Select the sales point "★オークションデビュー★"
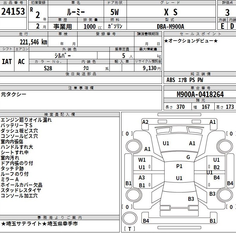Viewport: 236px width, 233px height. pos(191,41)
